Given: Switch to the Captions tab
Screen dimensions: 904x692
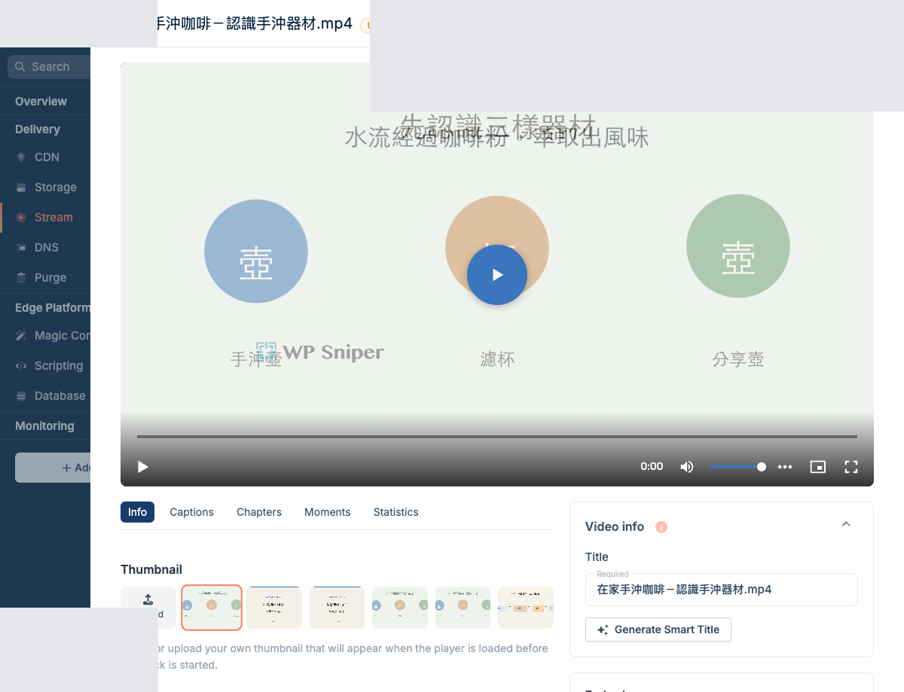Looking at the screenshot, I should point(191,512).
